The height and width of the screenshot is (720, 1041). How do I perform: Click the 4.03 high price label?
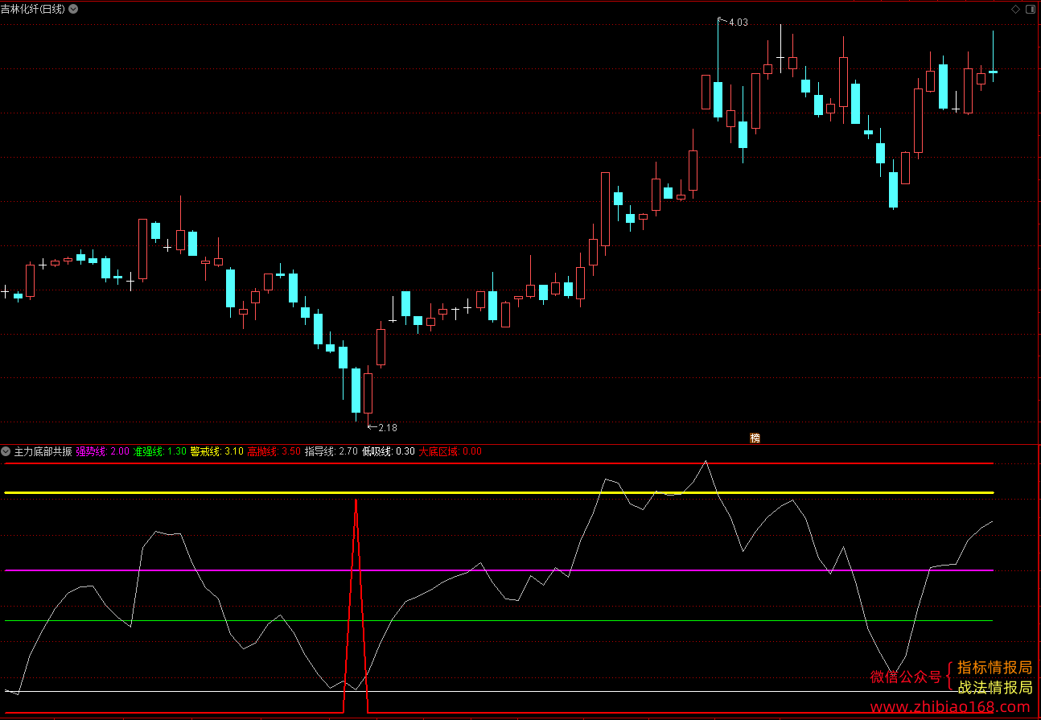click(738, 23)
